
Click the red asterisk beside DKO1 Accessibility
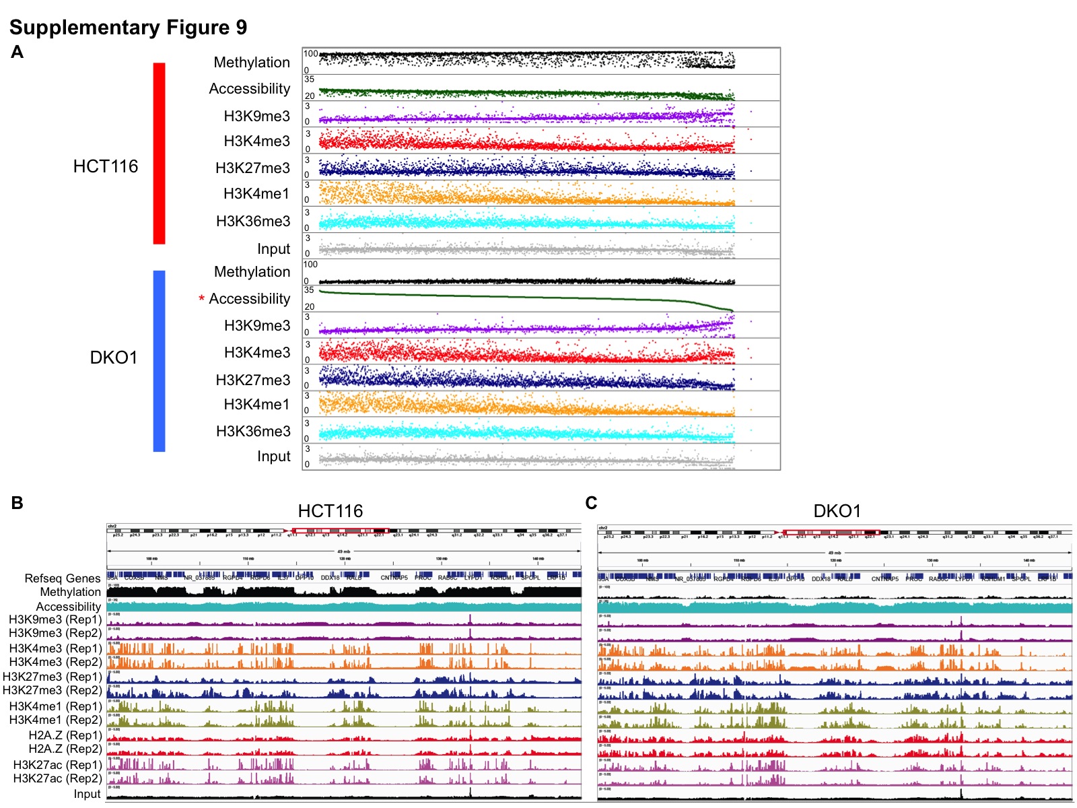point(201,299)
